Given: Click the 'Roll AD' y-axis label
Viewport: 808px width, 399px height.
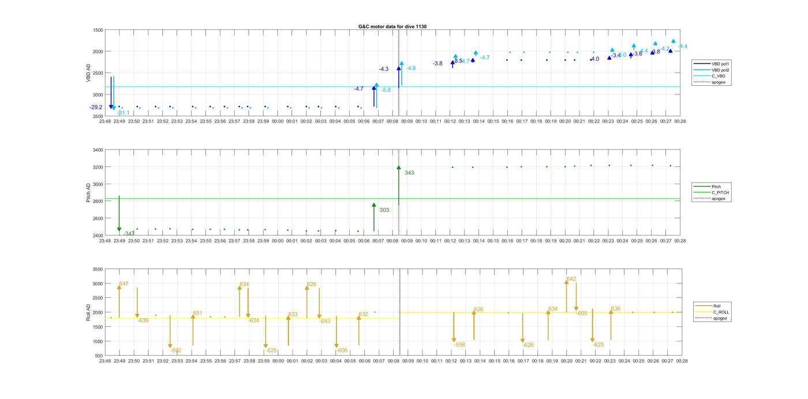Looking at the screenshot, I should coord(88,312).
